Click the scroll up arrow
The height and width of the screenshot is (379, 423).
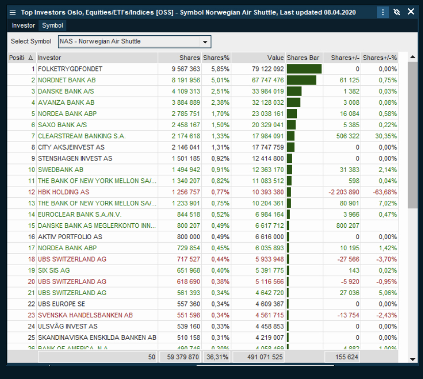[412, 57]
